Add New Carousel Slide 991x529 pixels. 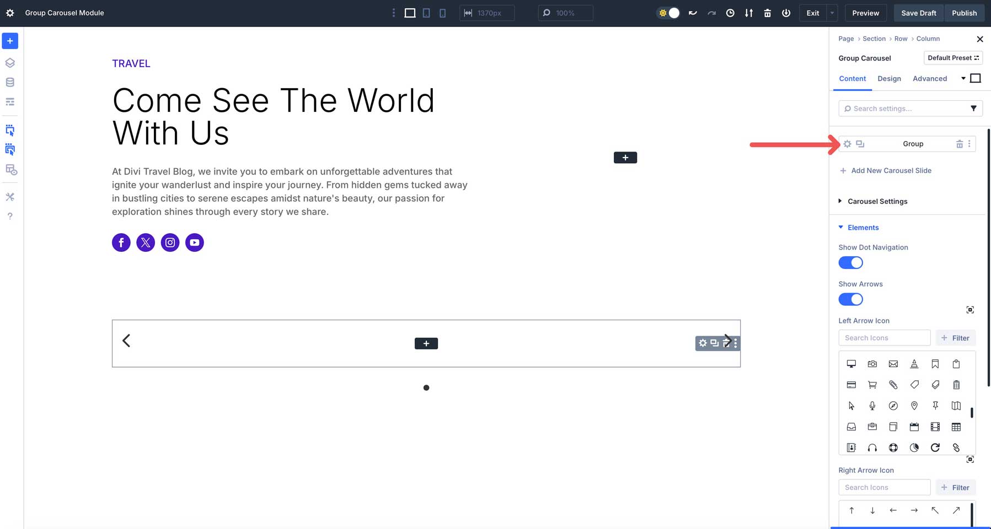point(891,171)
